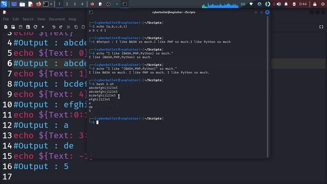Click terminal output 'efghij12345'
Screen dimensions: 327x184
tap(99, 99)
